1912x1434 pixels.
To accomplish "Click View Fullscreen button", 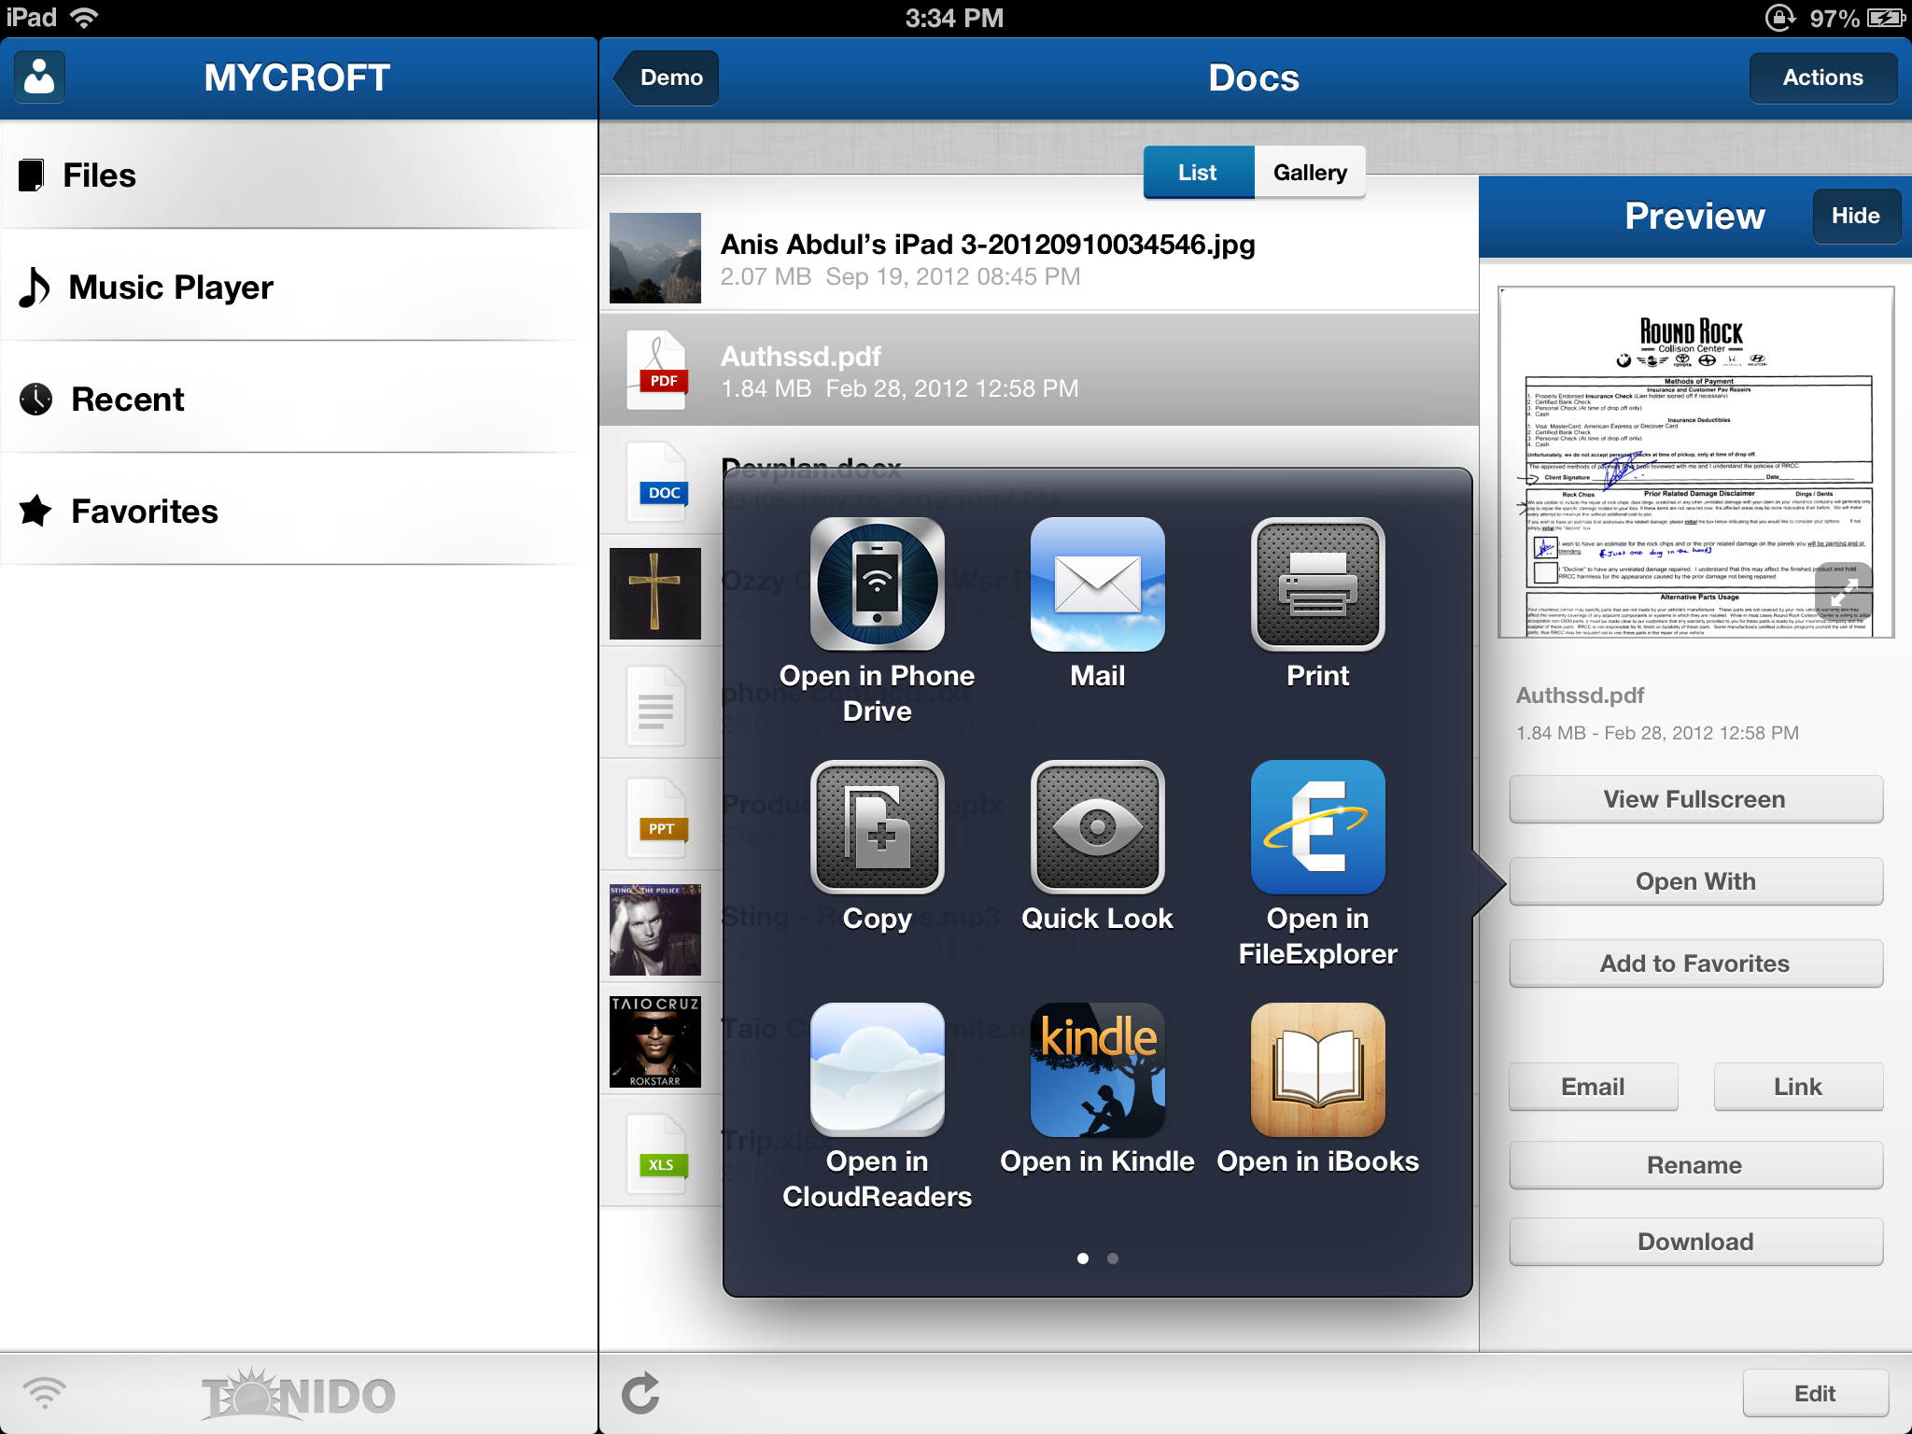I will [1695, 799].
